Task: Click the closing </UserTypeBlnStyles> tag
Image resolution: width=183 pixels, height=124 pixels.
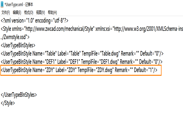Action: point(19,95)
